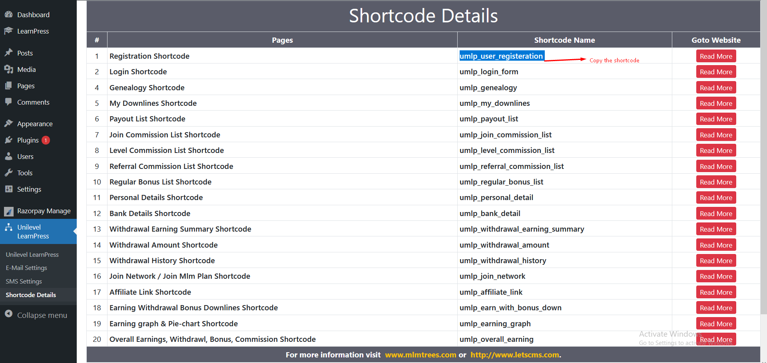Open the Users icon in the sidebar

point(9,156)
